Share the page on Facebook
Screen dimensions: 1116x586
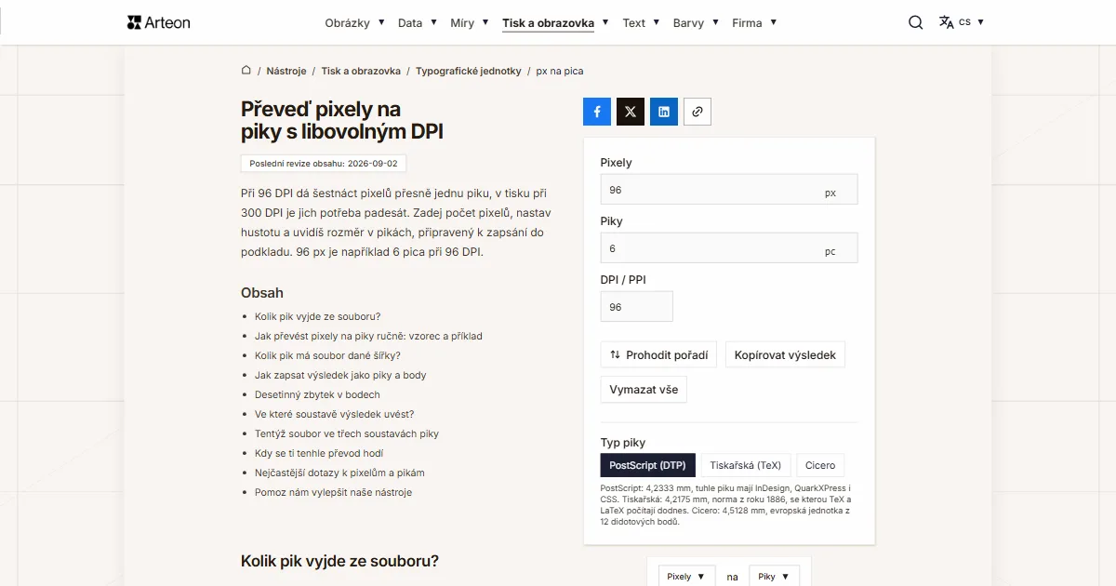(x=597, y=112)
